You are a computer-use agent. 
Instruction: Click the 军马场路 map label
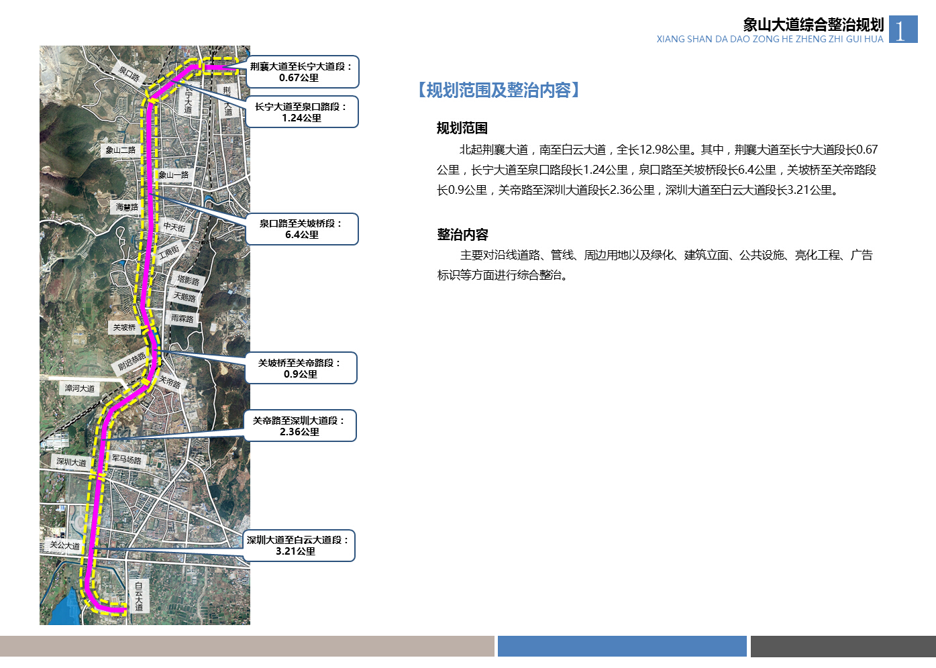point(127,459)
